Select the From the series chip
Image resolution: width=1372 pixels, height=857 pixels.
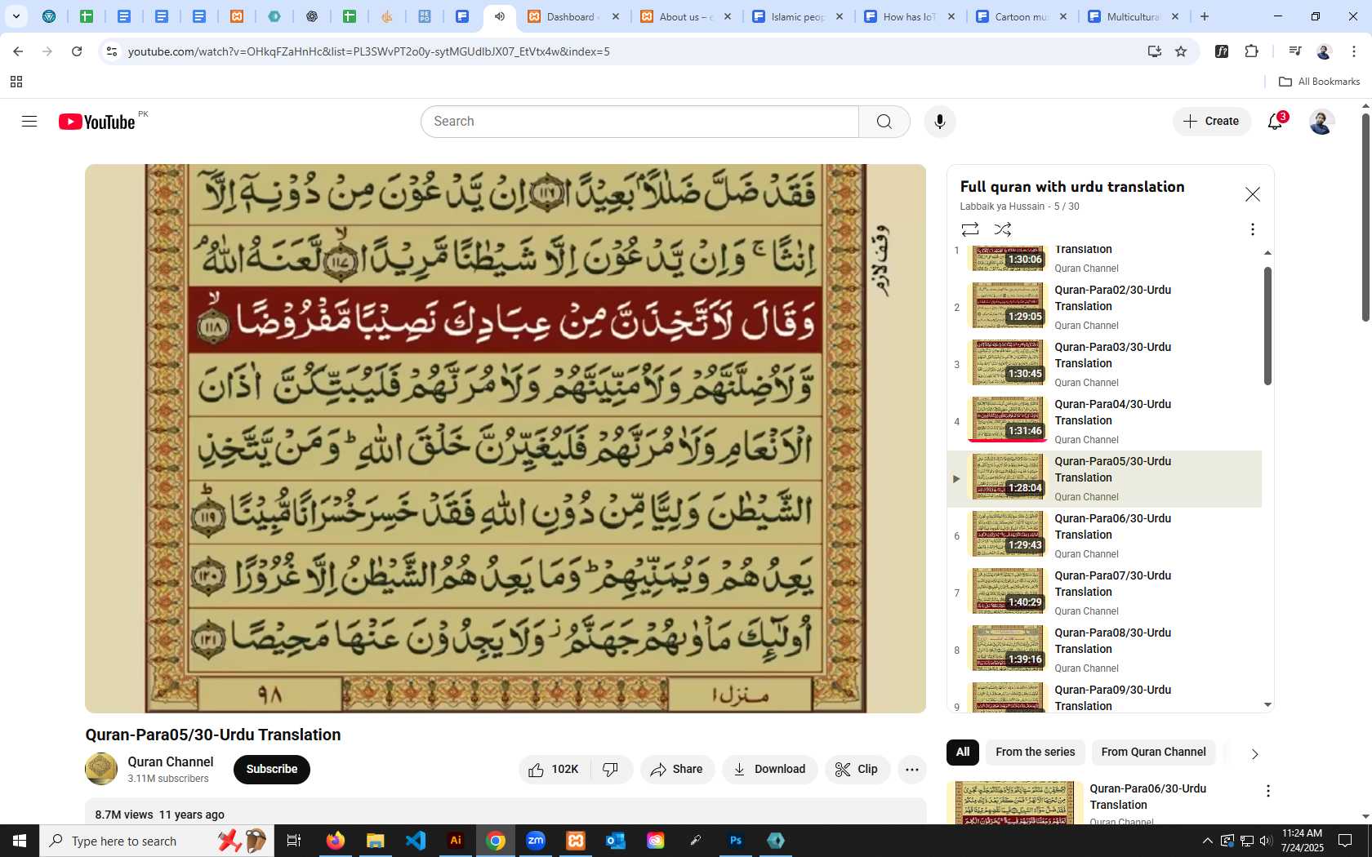(1036, 753)
